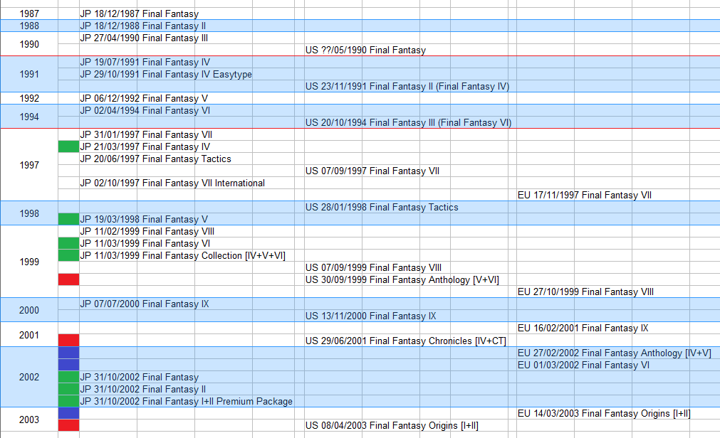
Task: Select the 1987 year cell
Action: pos(29,14)
